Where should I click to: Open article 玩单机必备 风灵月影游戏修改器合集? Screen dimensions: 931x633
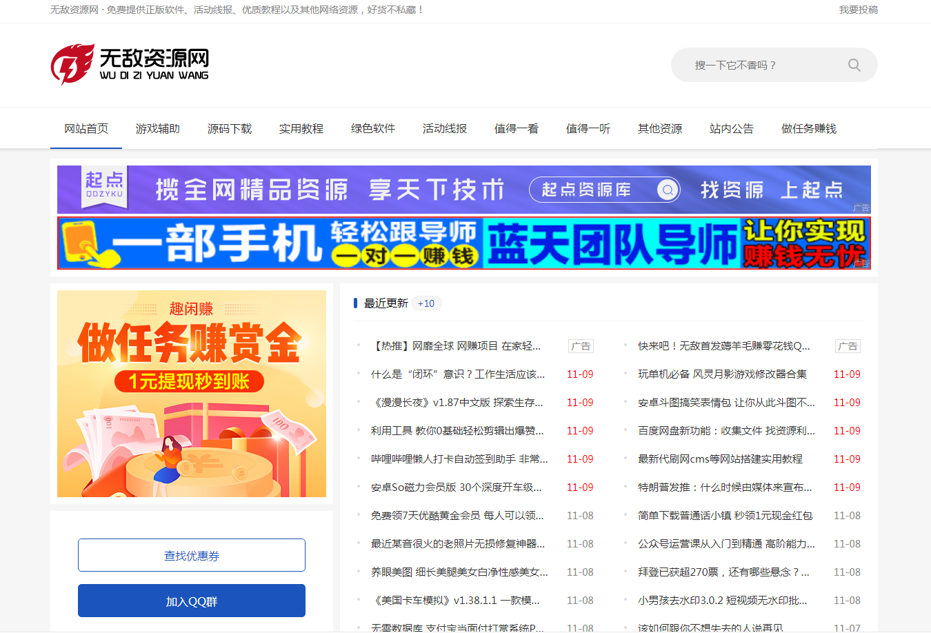722,374
